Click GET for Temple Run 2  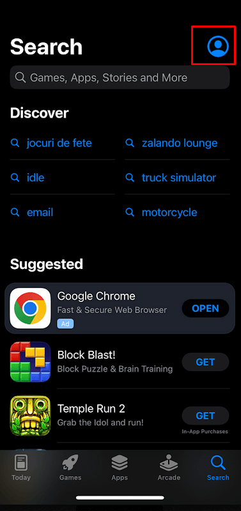pos(205,416)
